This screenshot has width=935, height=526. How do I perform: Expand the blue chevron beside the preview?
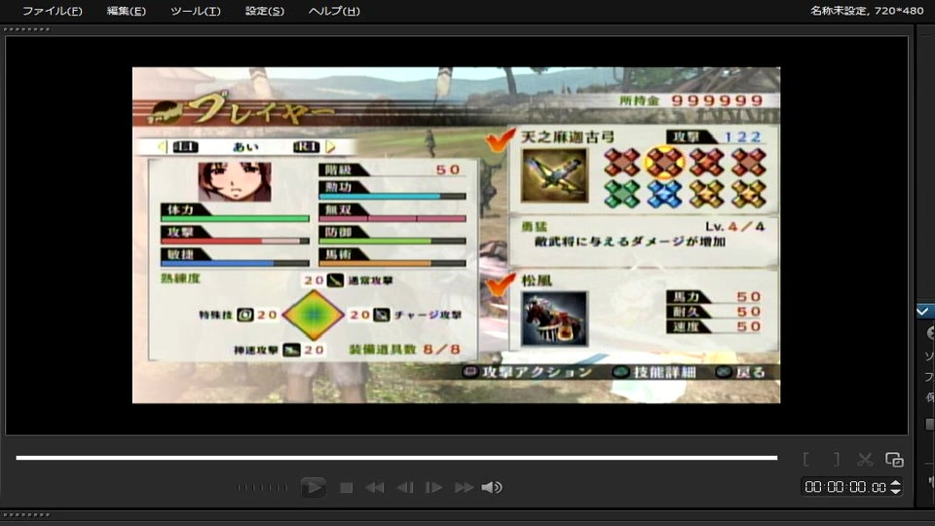(923, 311)
